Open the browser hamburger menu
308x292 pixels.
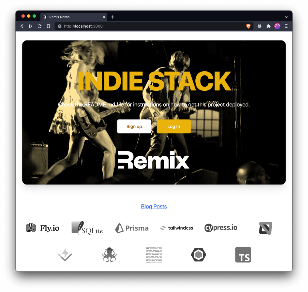coord(286,26)
